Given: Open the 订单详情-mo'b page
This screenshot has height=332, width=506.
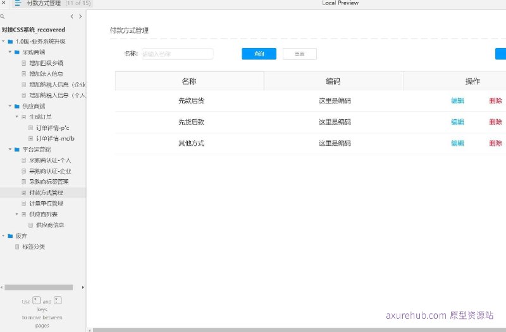Looking at the screenshot, I should coord(55,138).
